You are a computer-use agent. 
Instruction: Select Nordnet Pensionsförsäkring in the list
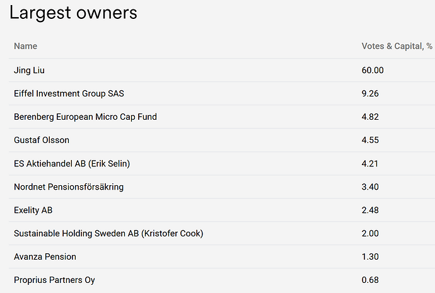69,187
